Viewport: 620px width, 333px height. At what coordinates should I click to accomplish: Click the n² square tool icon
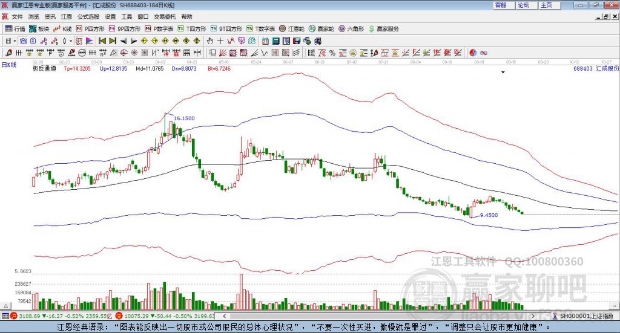(x=103, y=53)
